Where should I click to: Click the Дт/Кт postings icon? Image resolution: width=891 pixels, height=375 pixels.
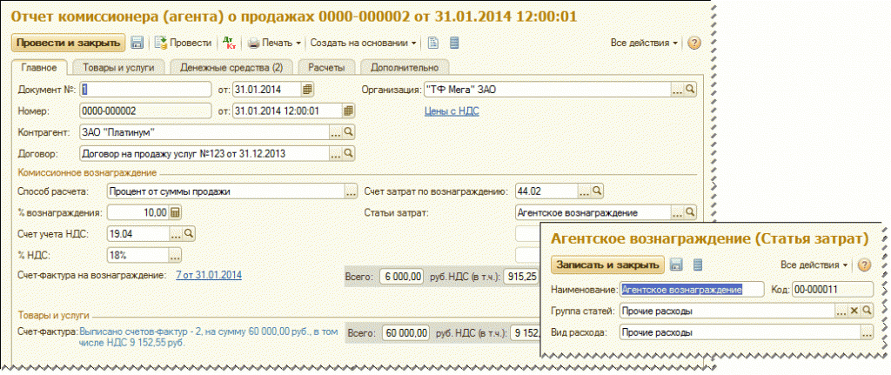[x=229, y=43]
